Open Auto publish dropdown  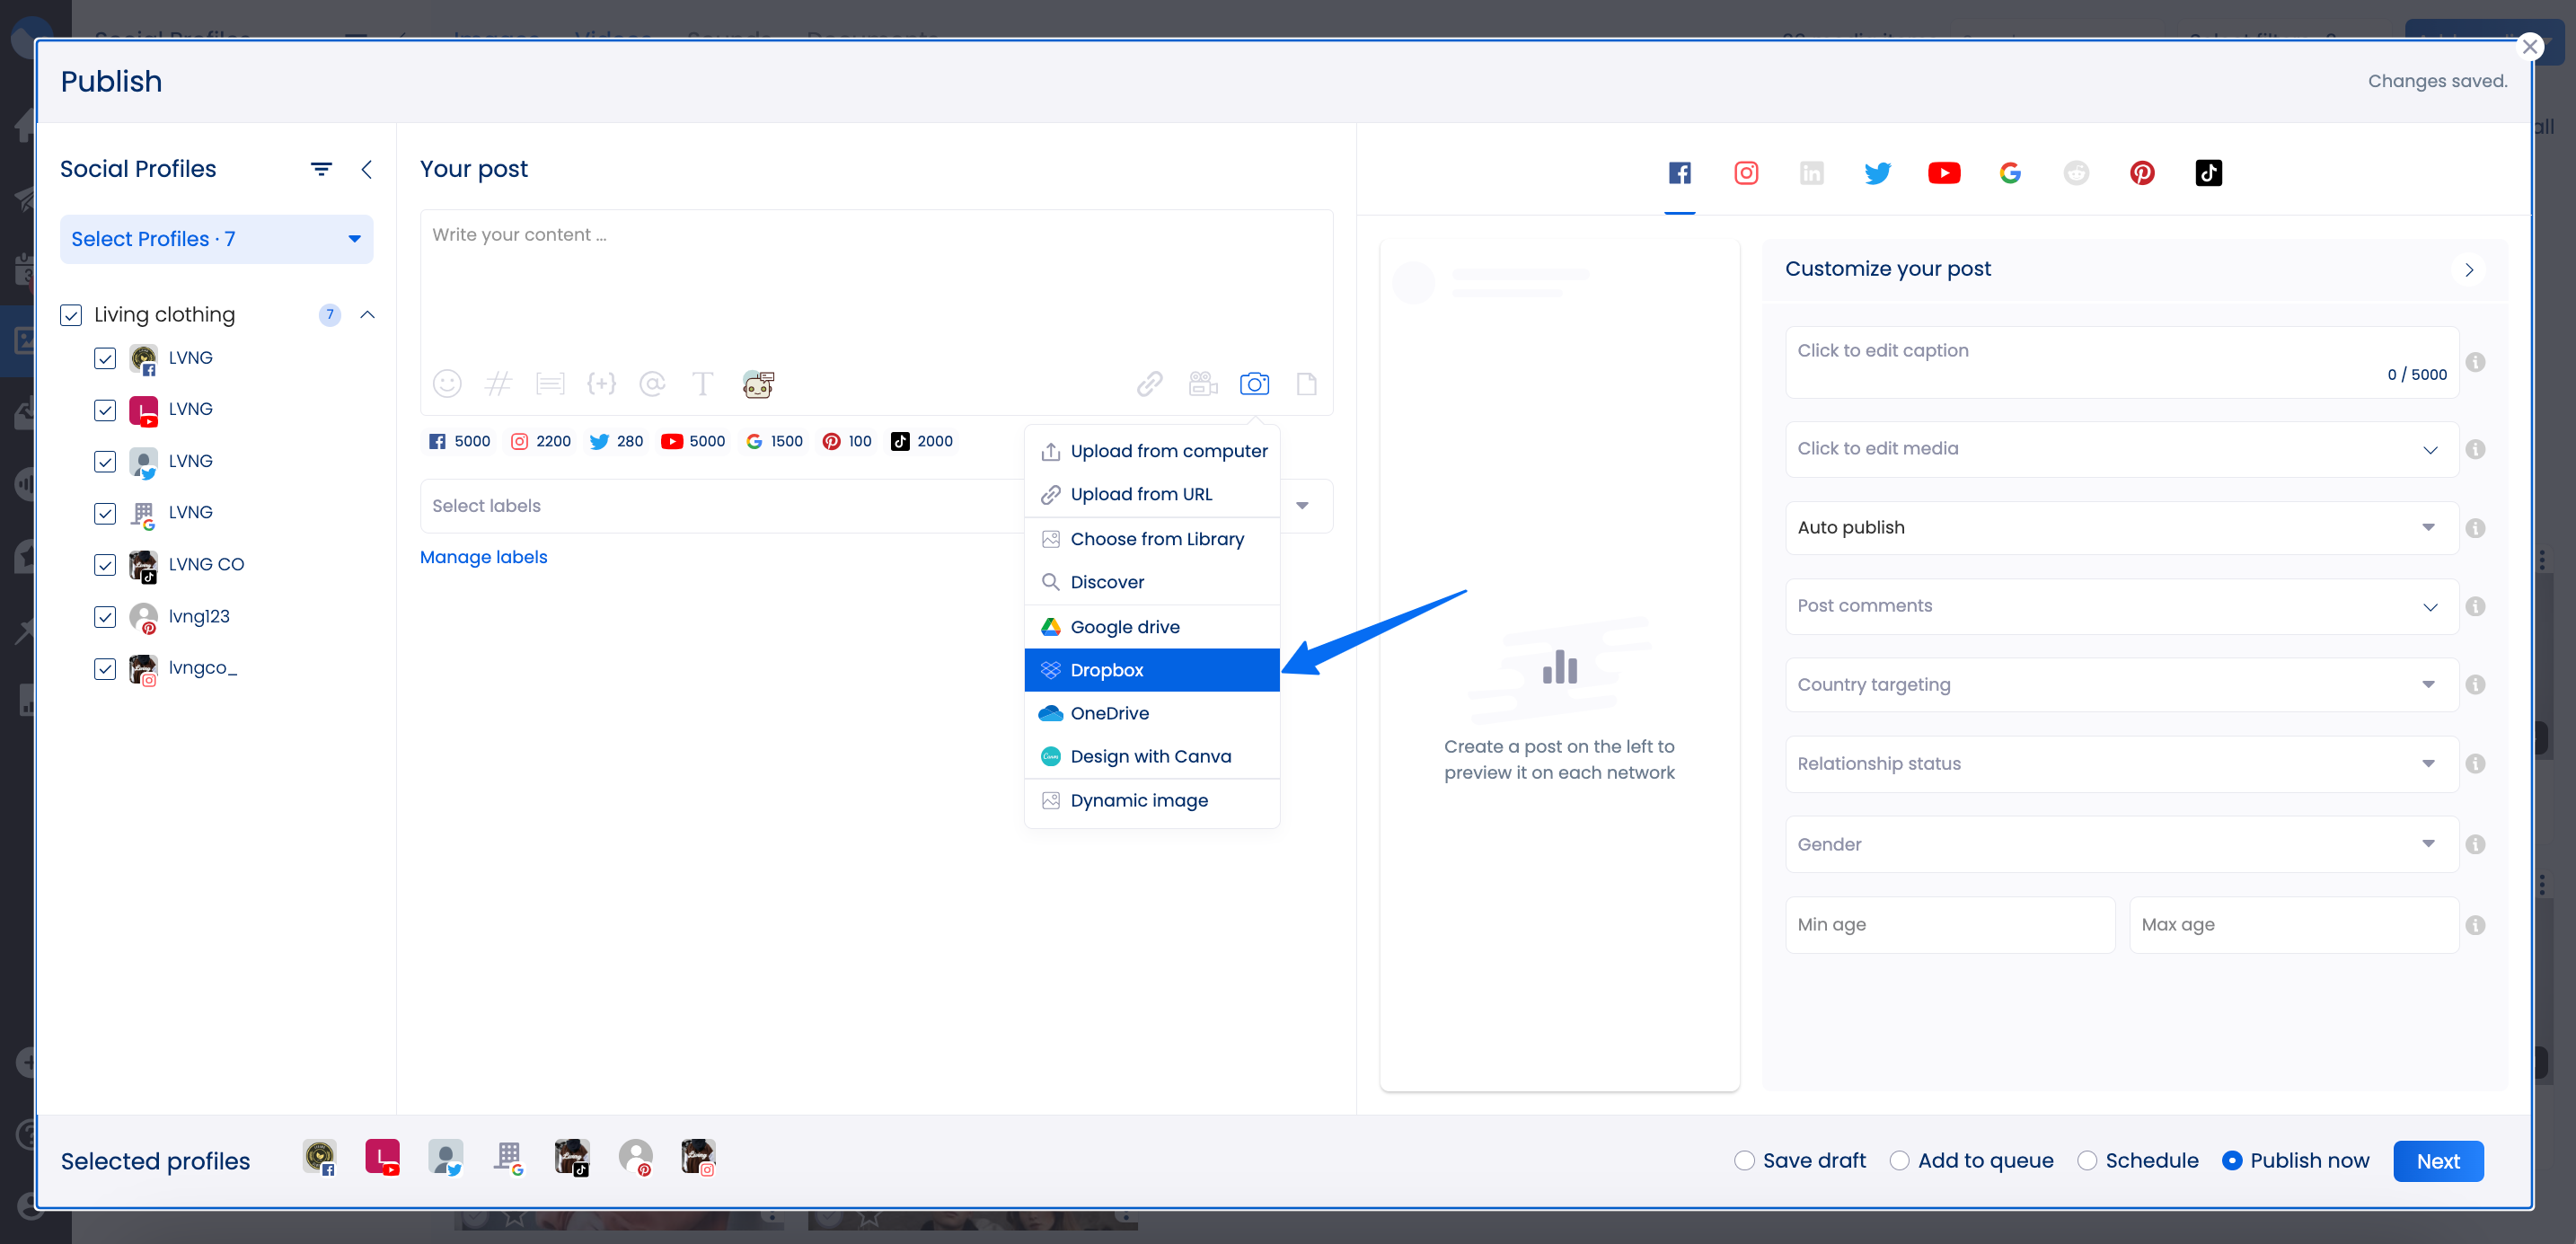click(x=2121, y=528)
